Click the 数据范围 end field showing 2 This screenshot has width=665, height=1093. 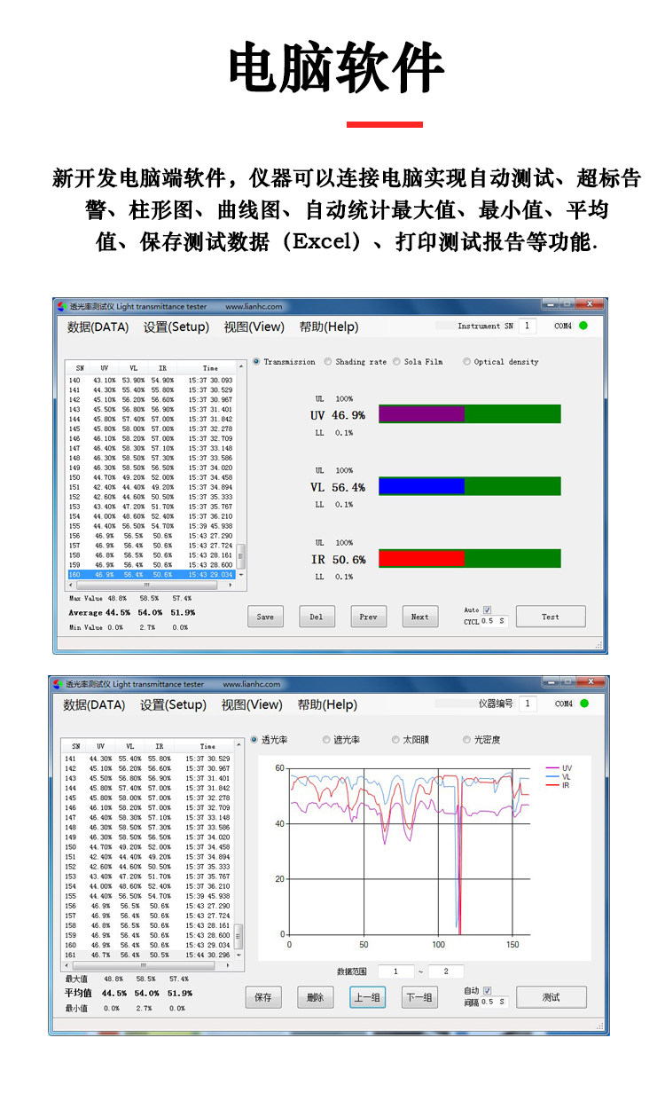click(x=446, y=971)
